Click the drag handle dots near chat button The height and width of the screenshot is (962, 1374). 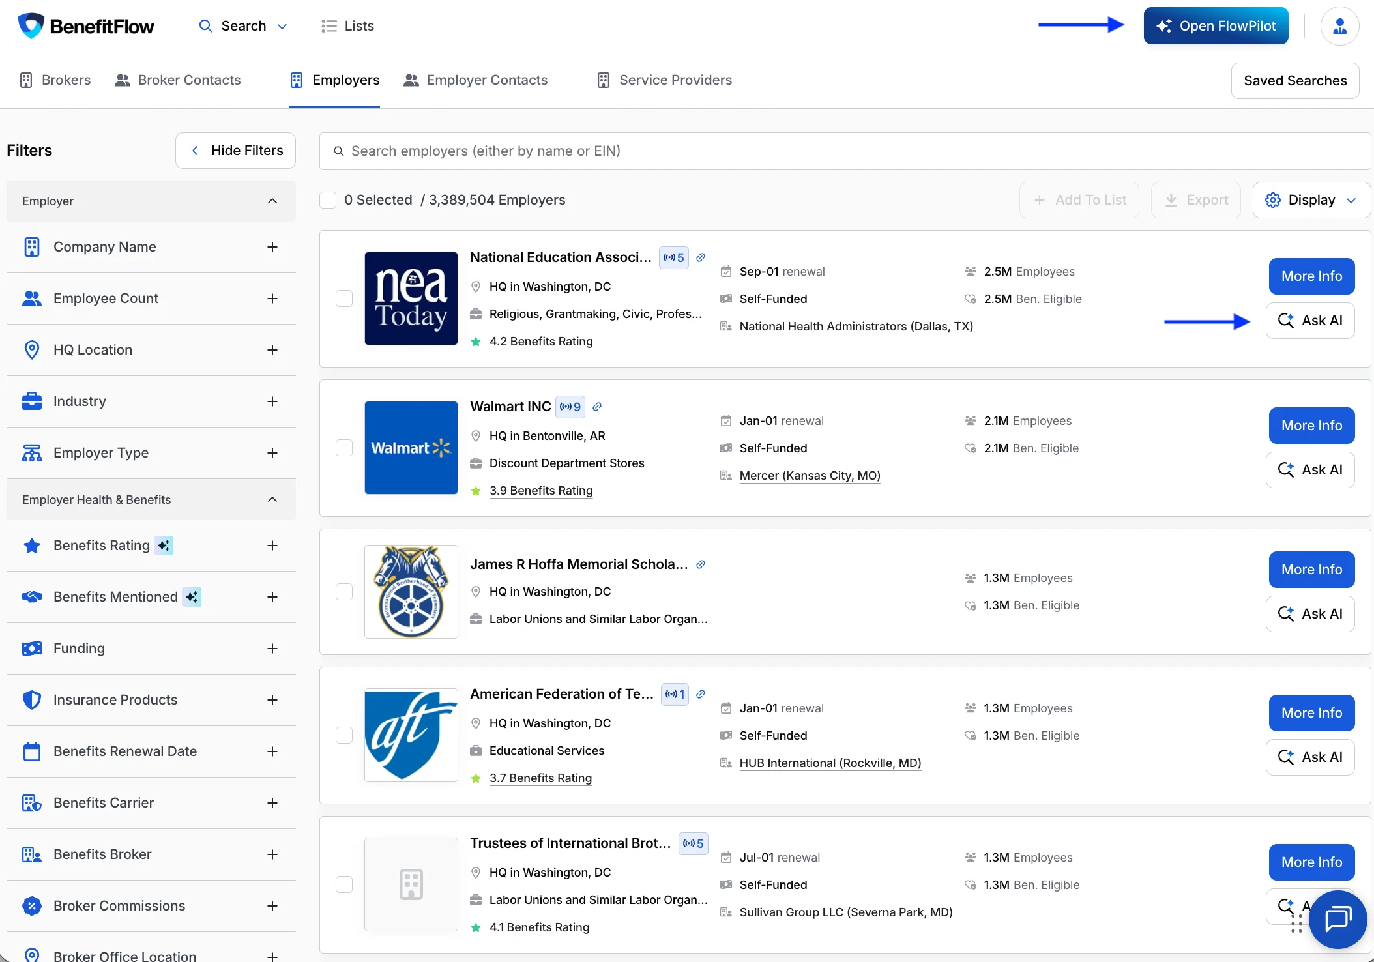(x=1296, y=923)
